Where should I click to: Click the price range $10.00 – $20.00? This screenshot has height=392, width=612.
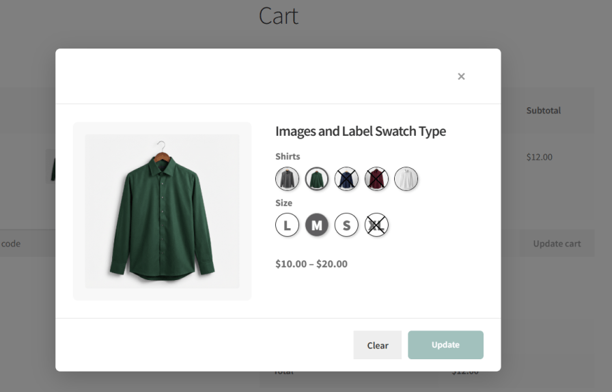click(x=311, y=264)
